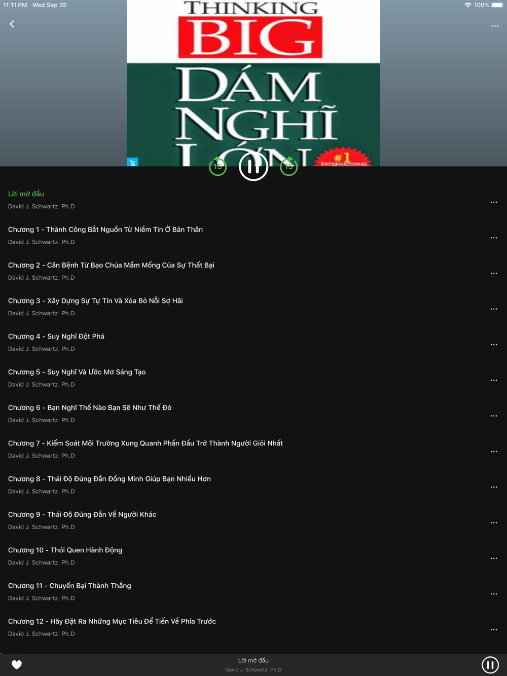Tap the Wi-Fi icon in status bar

[467, 5]
